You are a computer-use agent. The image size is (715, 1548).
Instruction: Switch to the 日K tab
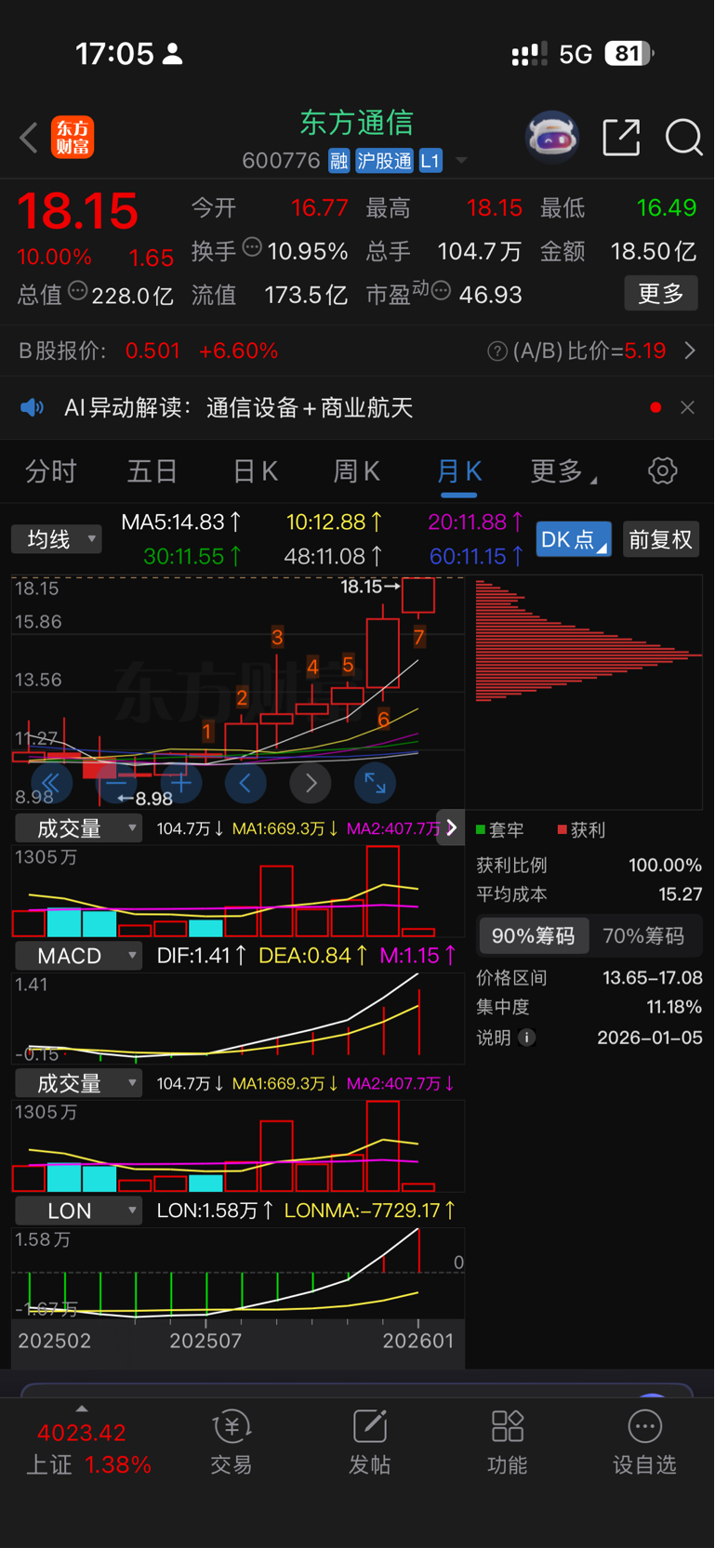click(x=255, y=471)
